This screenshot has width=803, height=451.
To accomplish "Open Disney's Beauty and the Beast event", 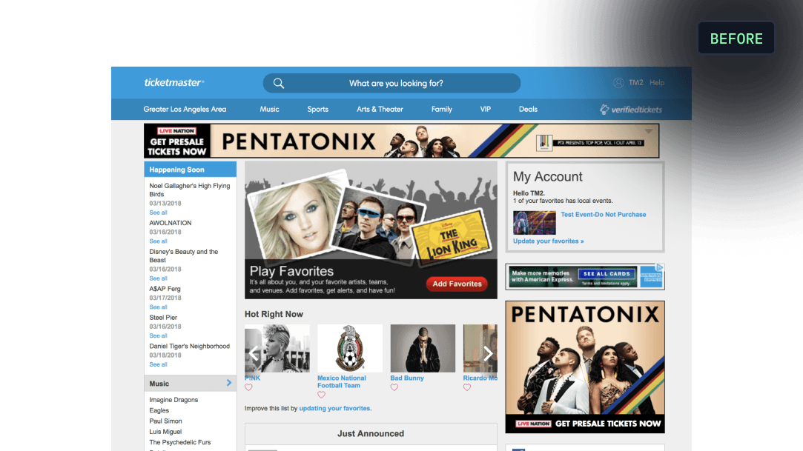I will [183, 256].
